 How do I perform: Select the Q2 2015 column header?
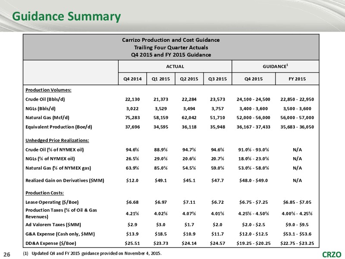click(x=189, y=79)
